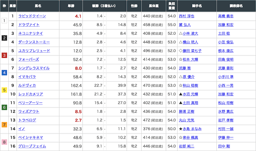Open horse link フォーバーズ
The image size is (256, 151).
pos(28,59)
